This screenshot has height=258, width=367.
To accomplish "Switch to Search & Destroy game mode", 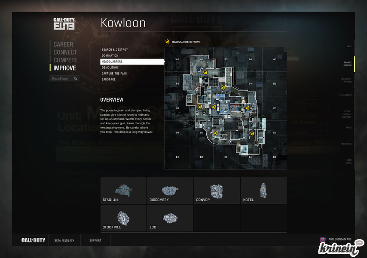I will 115,49.
